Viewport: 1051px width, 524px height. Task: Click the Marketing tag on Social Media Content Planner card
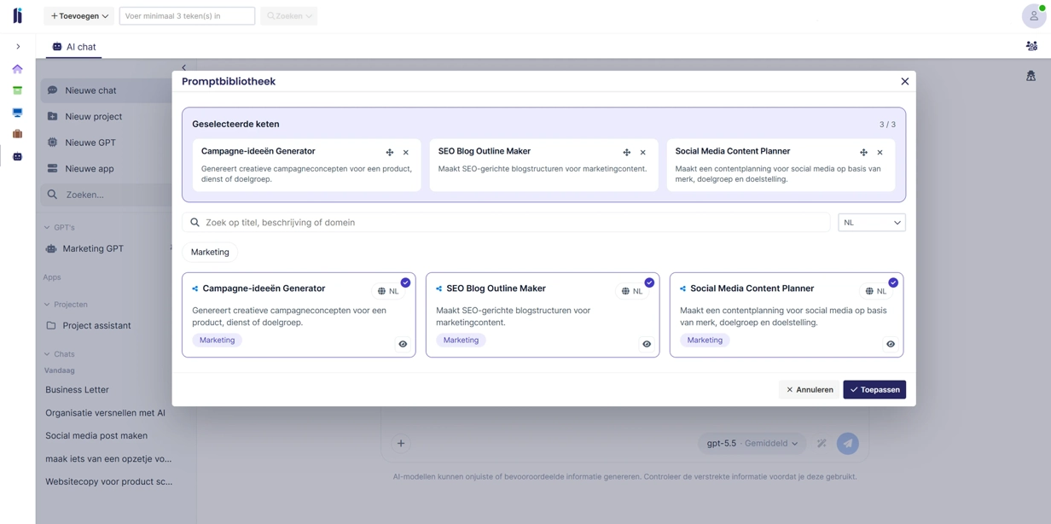(x=705, y=341)
